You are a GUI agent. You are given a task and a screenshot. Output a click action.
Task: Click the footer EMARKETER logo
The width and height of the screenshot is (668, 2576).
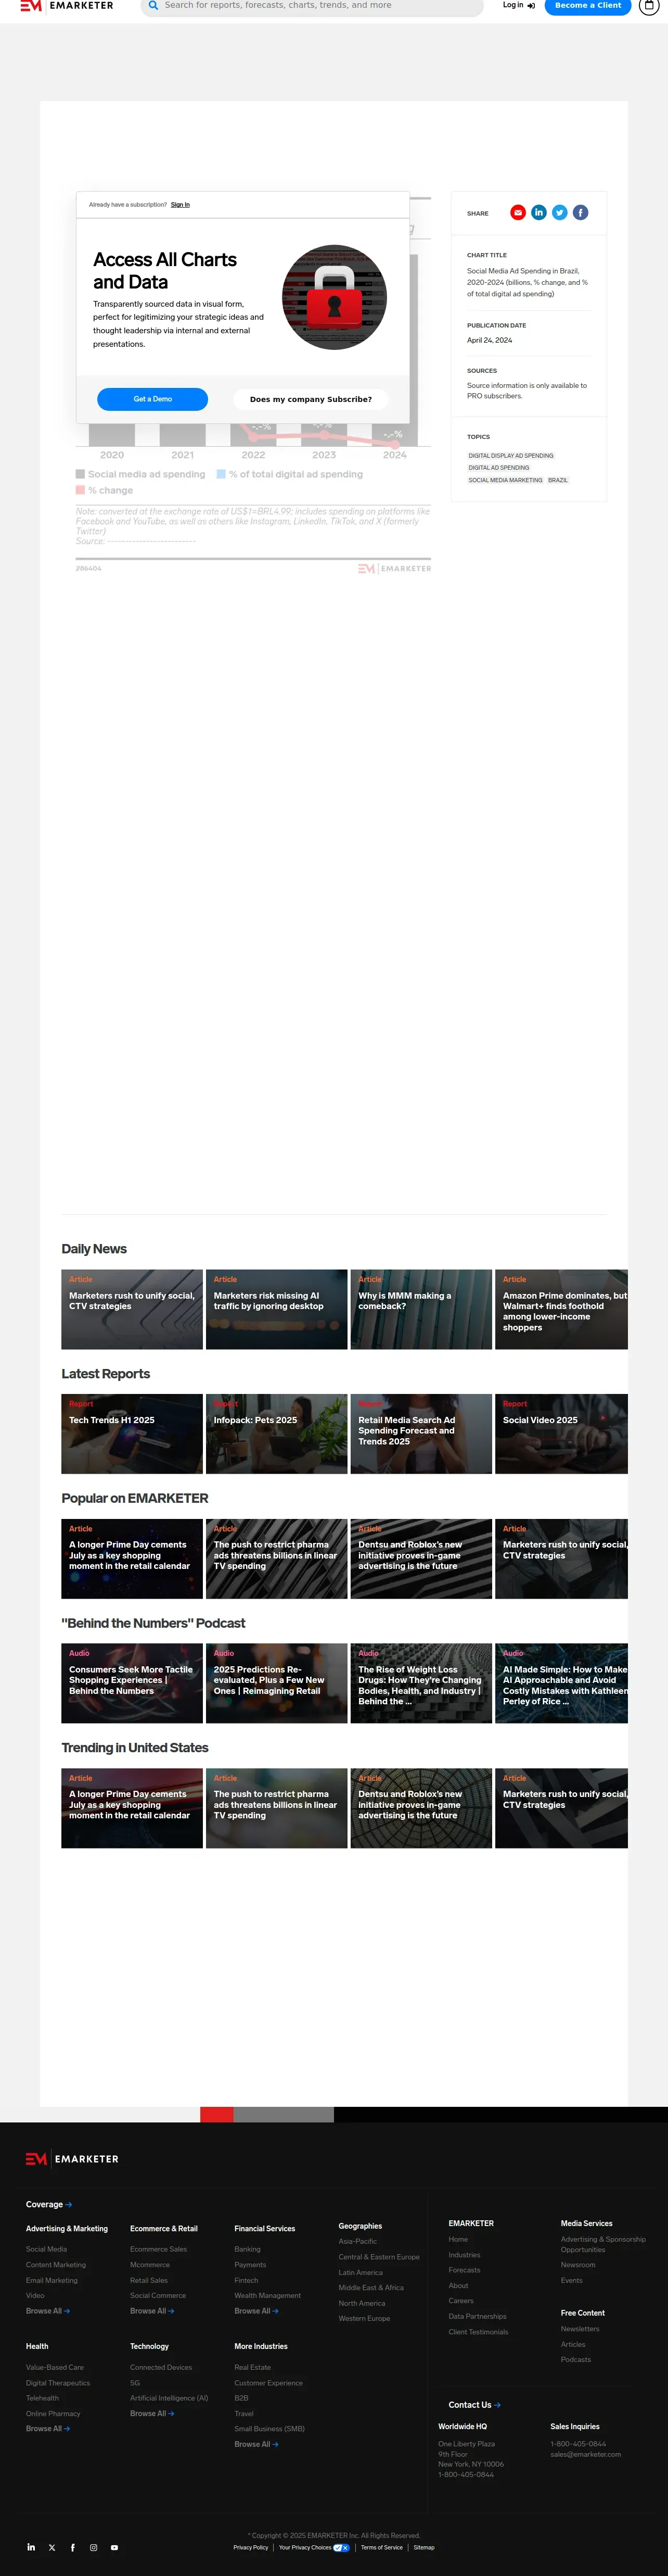[72, 2158]
